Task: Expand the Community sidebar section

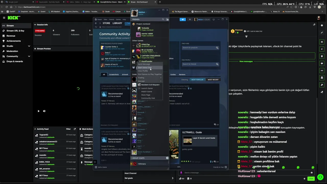Action: click(x=29, y=56)
